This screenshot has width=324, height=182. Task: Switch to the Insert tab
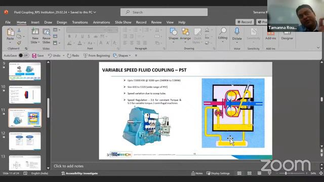coord(35,22)
